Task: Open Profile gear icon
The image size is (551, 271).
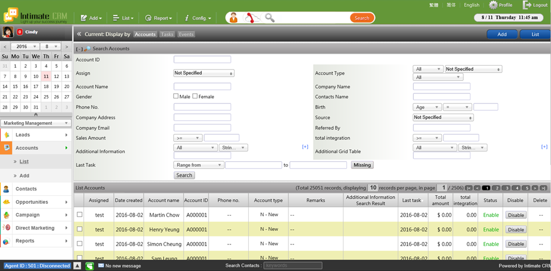Action: tap(493, 5)
